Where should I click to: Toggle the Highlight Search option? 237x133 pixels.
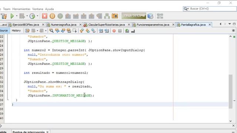click(69, 31)
